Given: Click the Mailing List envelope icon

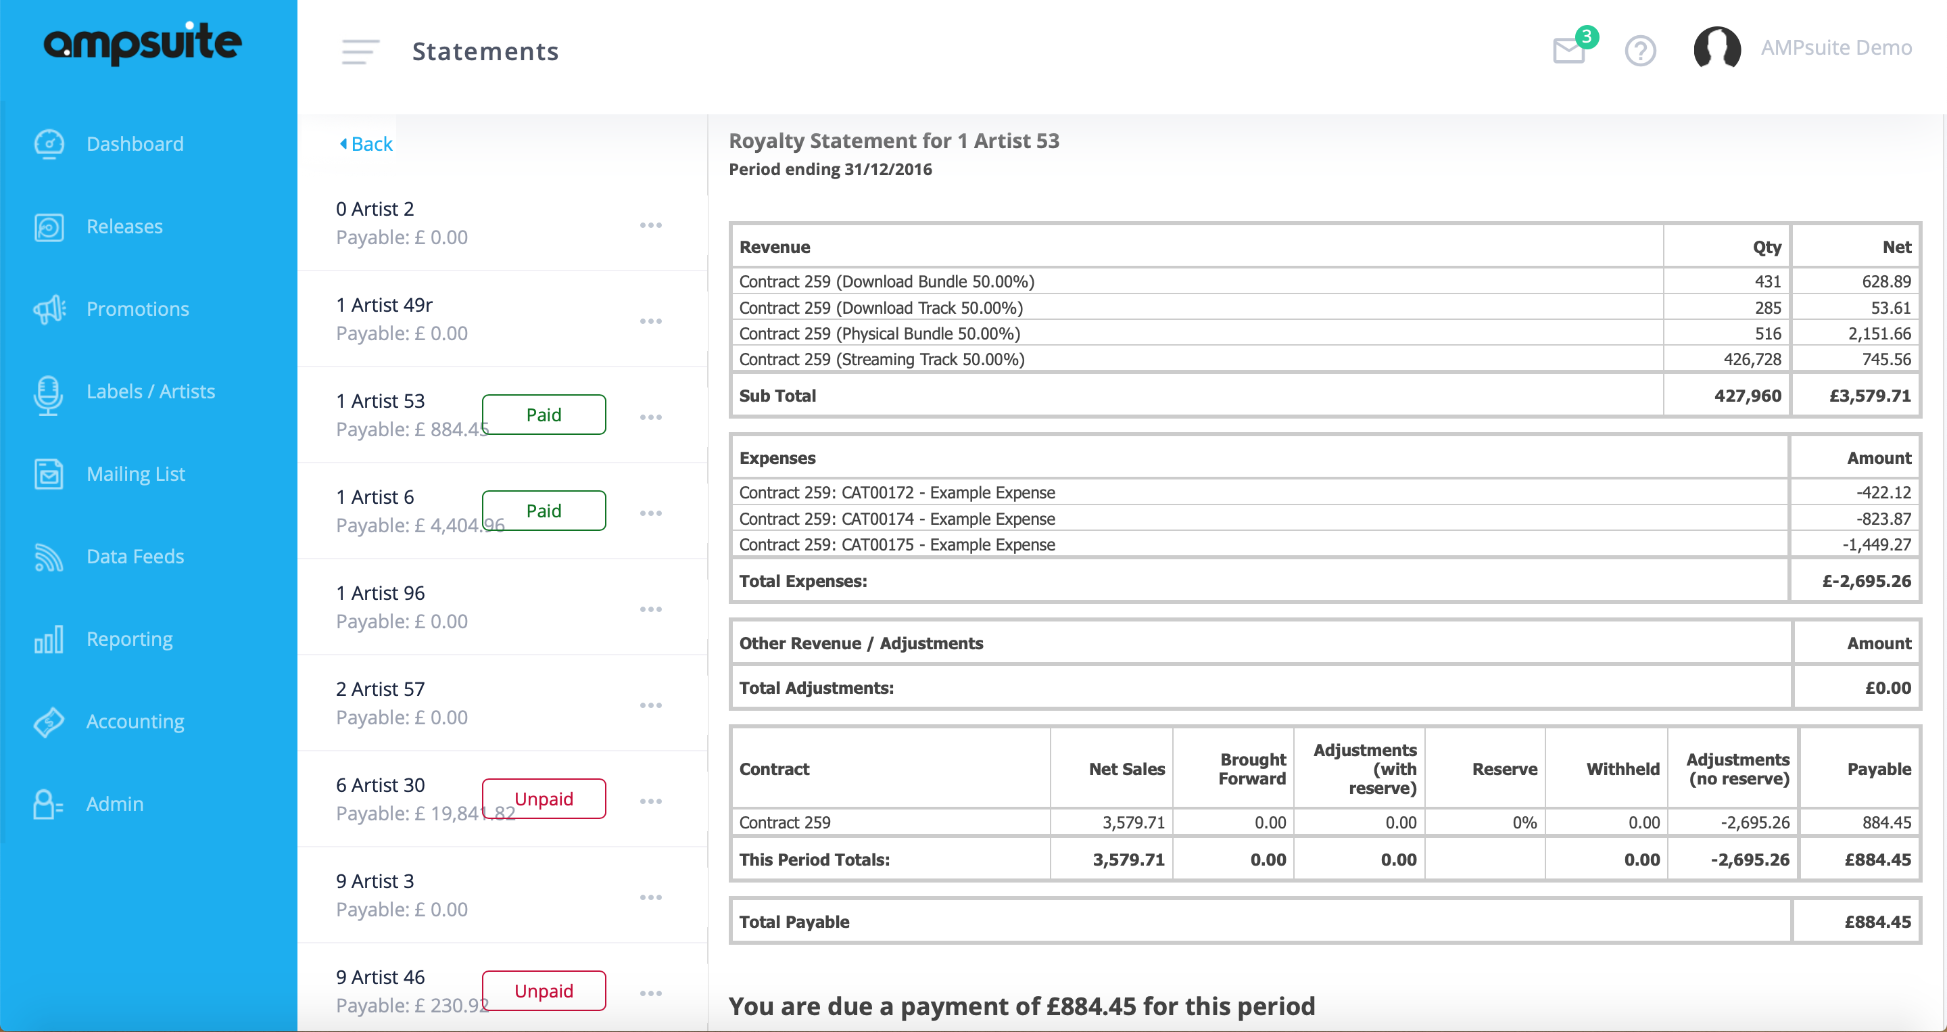Looking at the screenshot, I should (x=49, y=474).
